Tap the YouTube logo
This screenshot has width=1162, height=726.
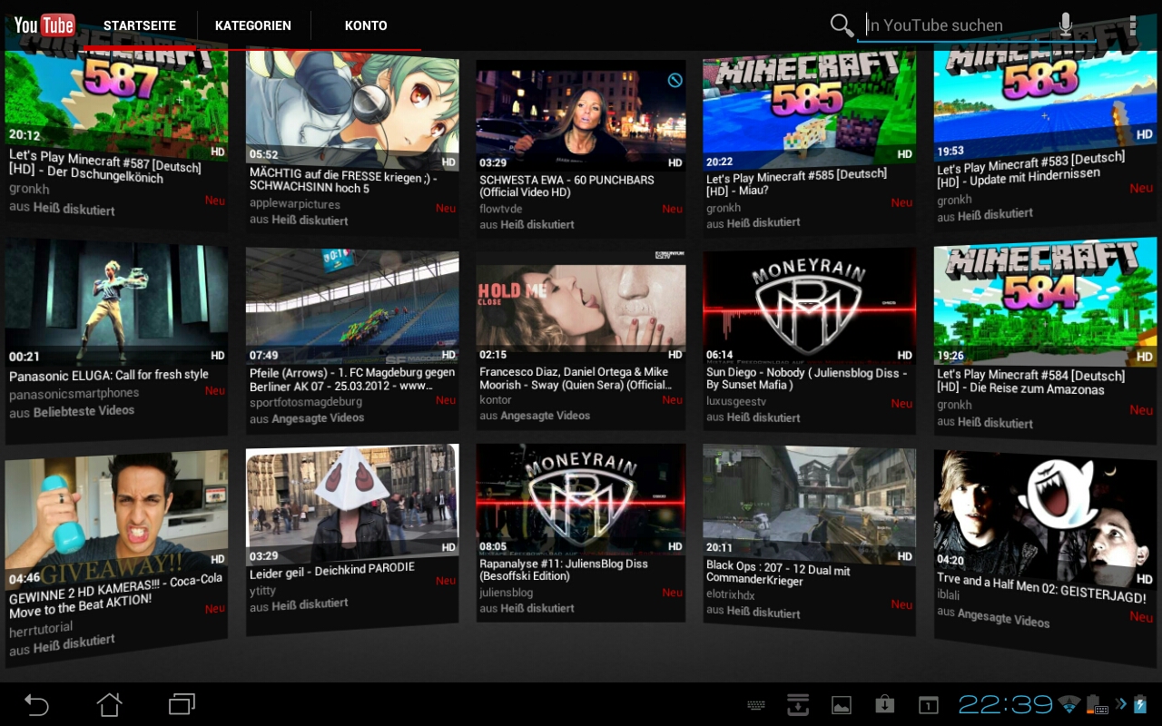[44, 25]
